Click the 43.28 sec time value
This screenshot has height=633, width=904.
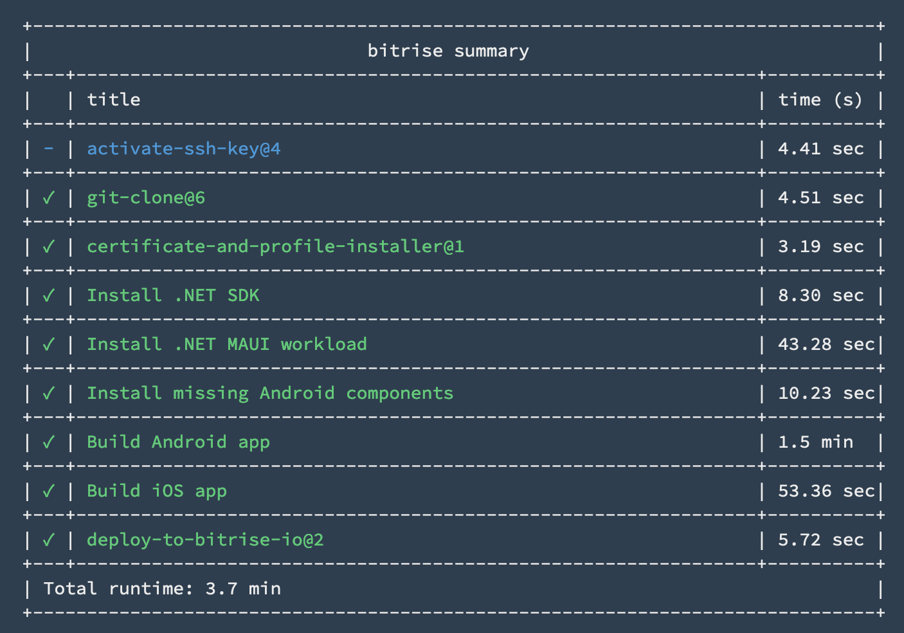(826, 344)
